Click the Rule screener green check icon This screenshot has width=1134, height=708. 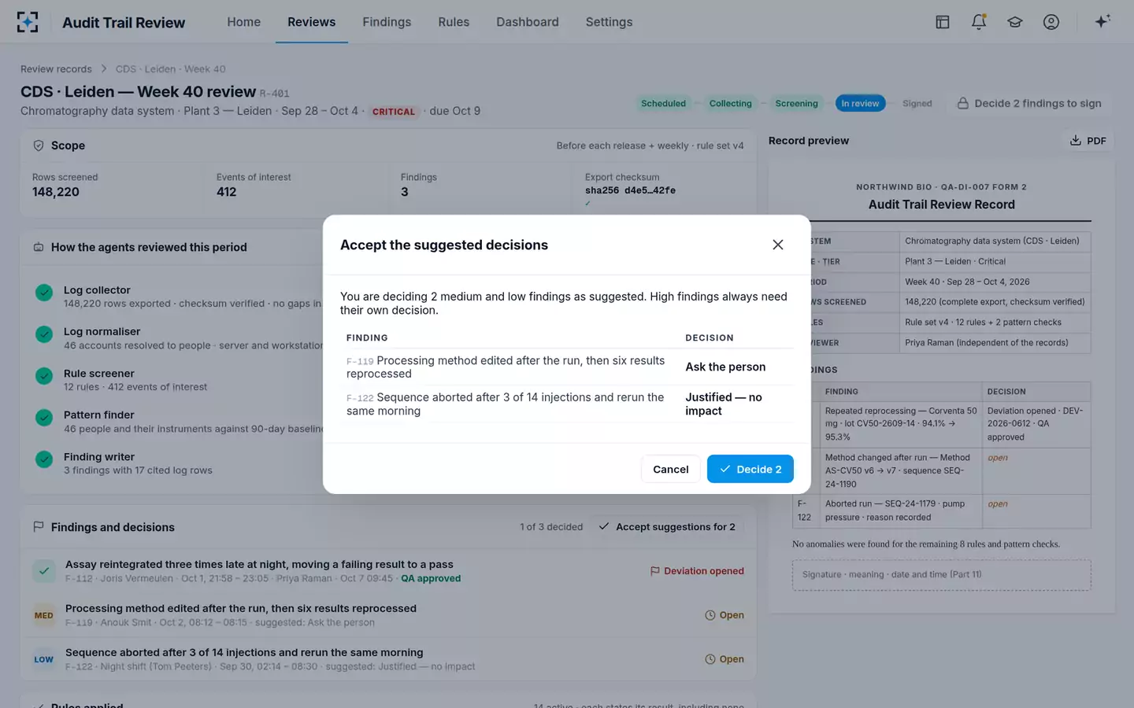pyautogui.click(x=44, y=376)
